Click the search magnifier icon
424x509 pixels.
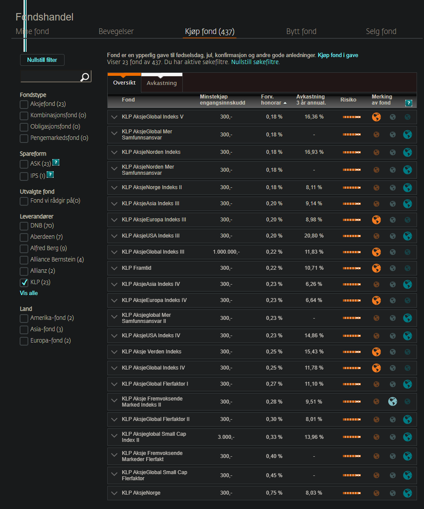click(x=85, y=77)
